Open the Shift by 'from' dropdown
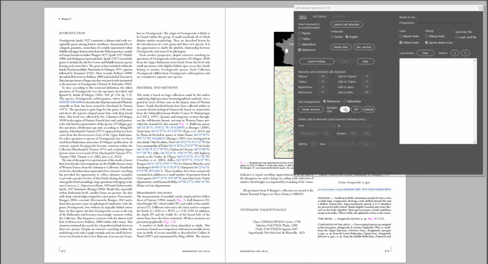Viewport: 488px width, 264px height. [x=341, y=144]
